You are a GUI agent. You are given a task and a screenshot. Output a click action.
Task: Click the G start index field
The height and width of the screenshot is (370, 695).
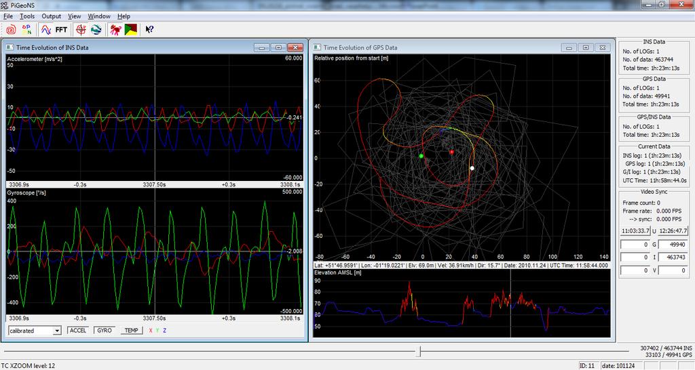(x=635, y=245)
